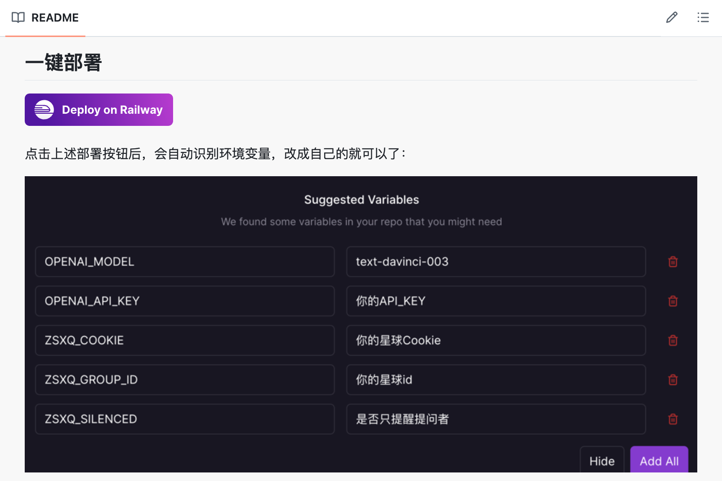Screen dimensions: 722x481
Task: Click the 你的星球Cookie value field
Action: 496,340
